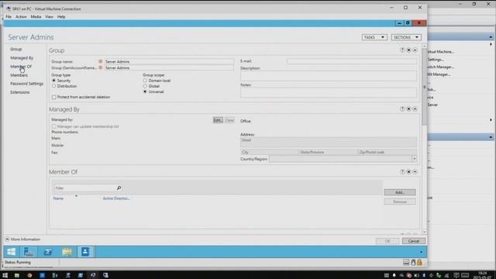Click the search magnifier in the Member Of filter
This screenshot has width=496, height=279.
click(x=119, y=188)
